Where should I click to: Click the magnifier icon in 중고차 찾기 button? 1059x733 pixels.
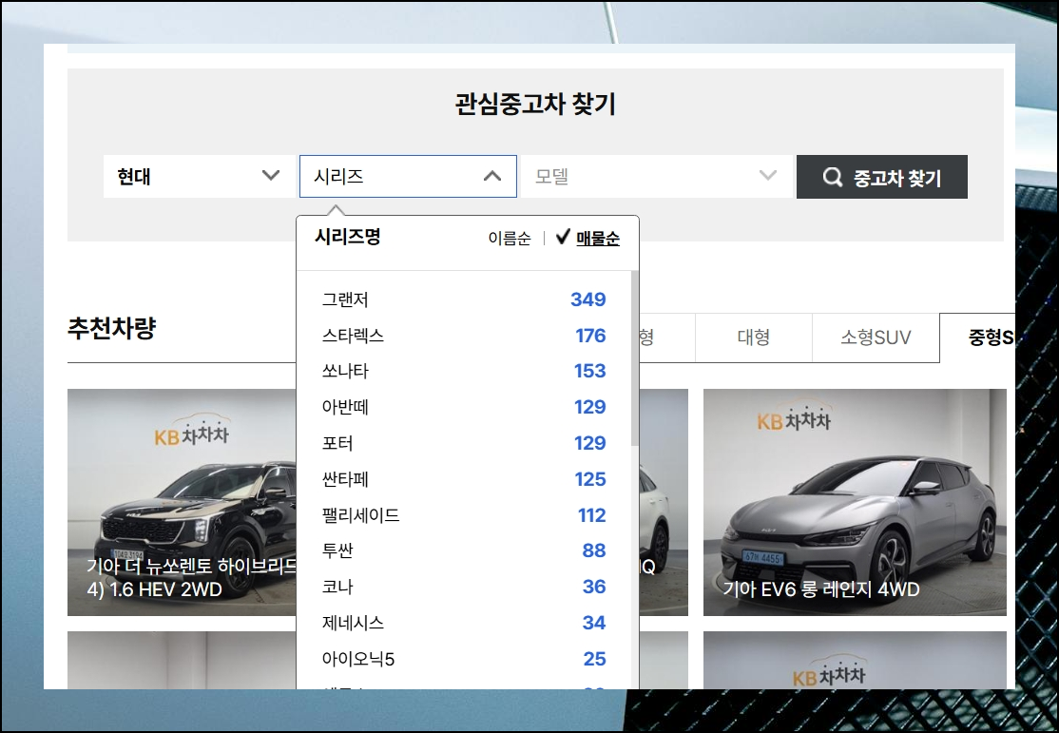[x=832, y=177]
